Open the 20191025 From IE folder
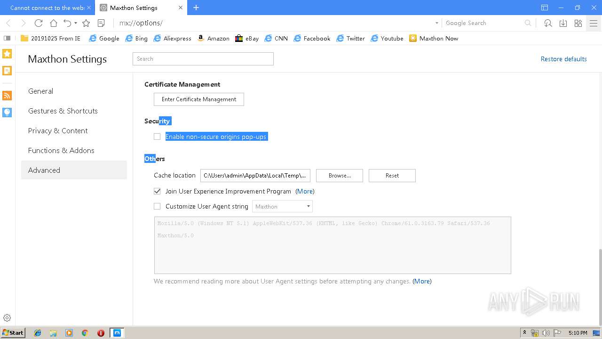Viewport: 602px width, 339px height. click(50, 39)
